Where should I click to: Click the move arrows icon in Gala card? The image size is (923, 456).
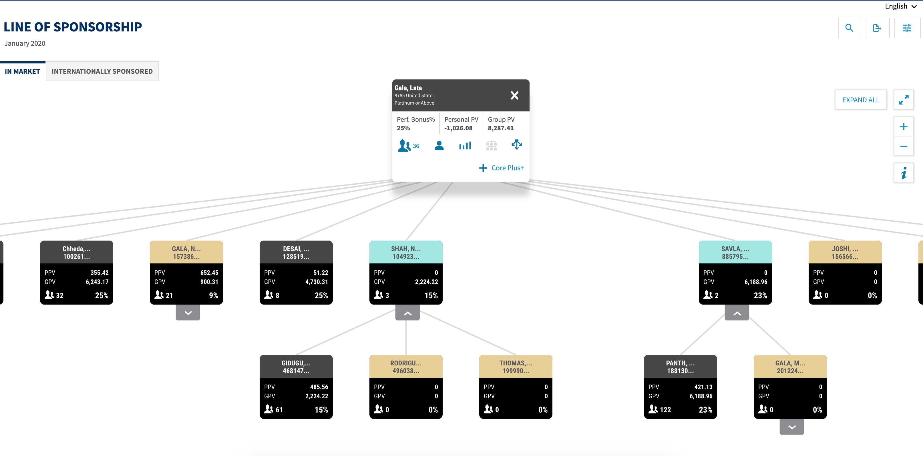pos(516,145)
